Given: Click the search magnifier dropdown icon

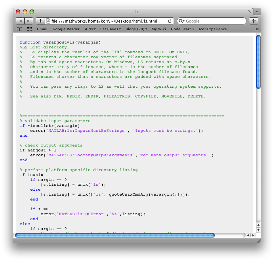Looking at the screenshot, I should [x=182, y=21].
